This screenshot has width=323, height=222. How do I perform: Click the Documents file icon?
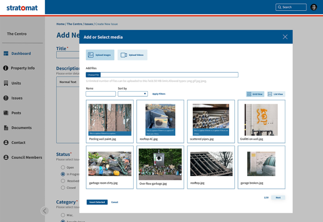[x=6, y=128]
